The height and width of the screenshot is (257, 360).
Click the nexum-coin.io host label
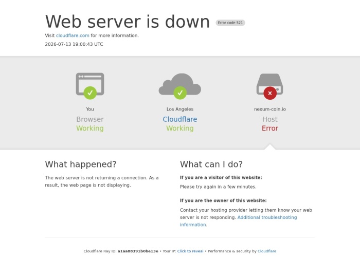(x=270, y=109)
